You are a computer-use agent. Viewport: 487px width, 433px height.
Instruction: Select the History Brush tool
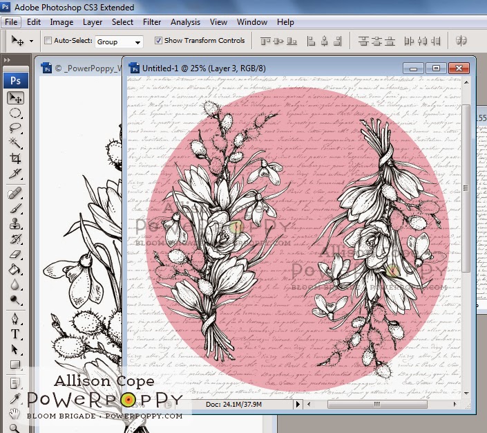[15, 239]
